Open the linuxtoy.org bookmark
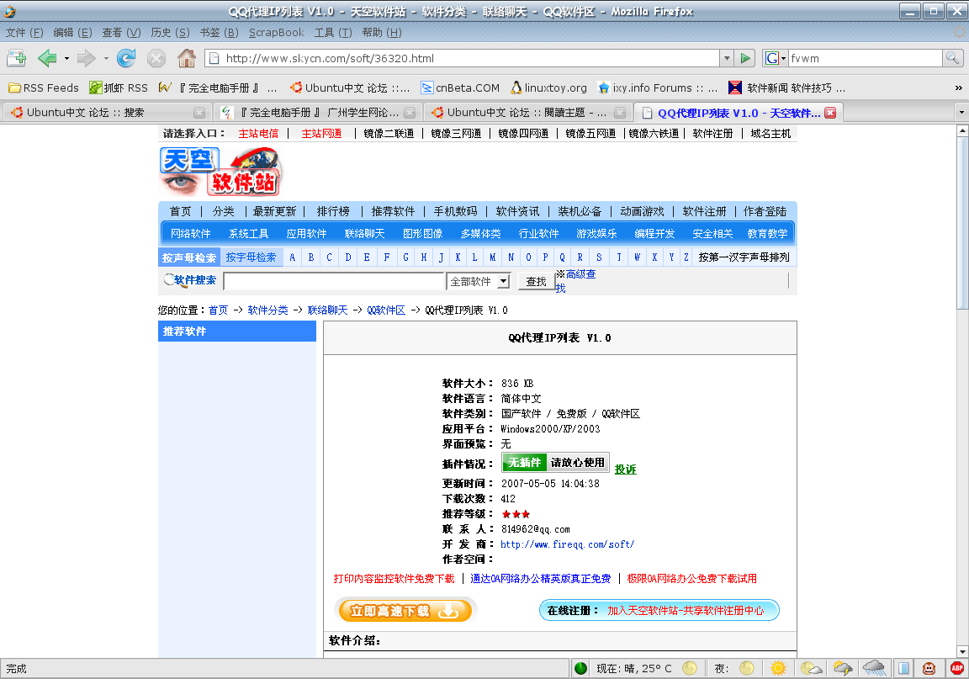Screen dimensions: 969x679 548,88
